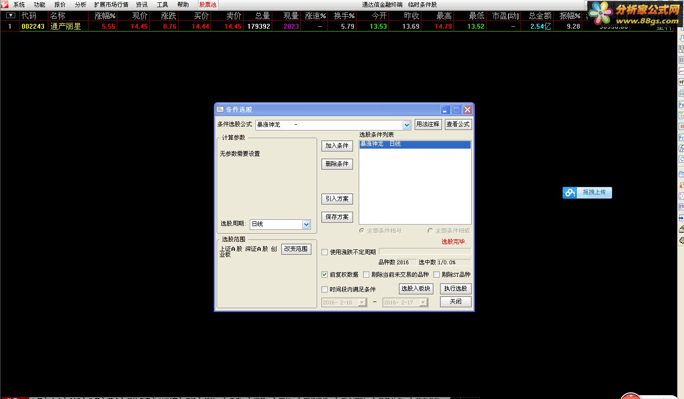This screenshot has width=684, height=399.
Task: Click 删除条件 button
Action: [x=337, y=164]
